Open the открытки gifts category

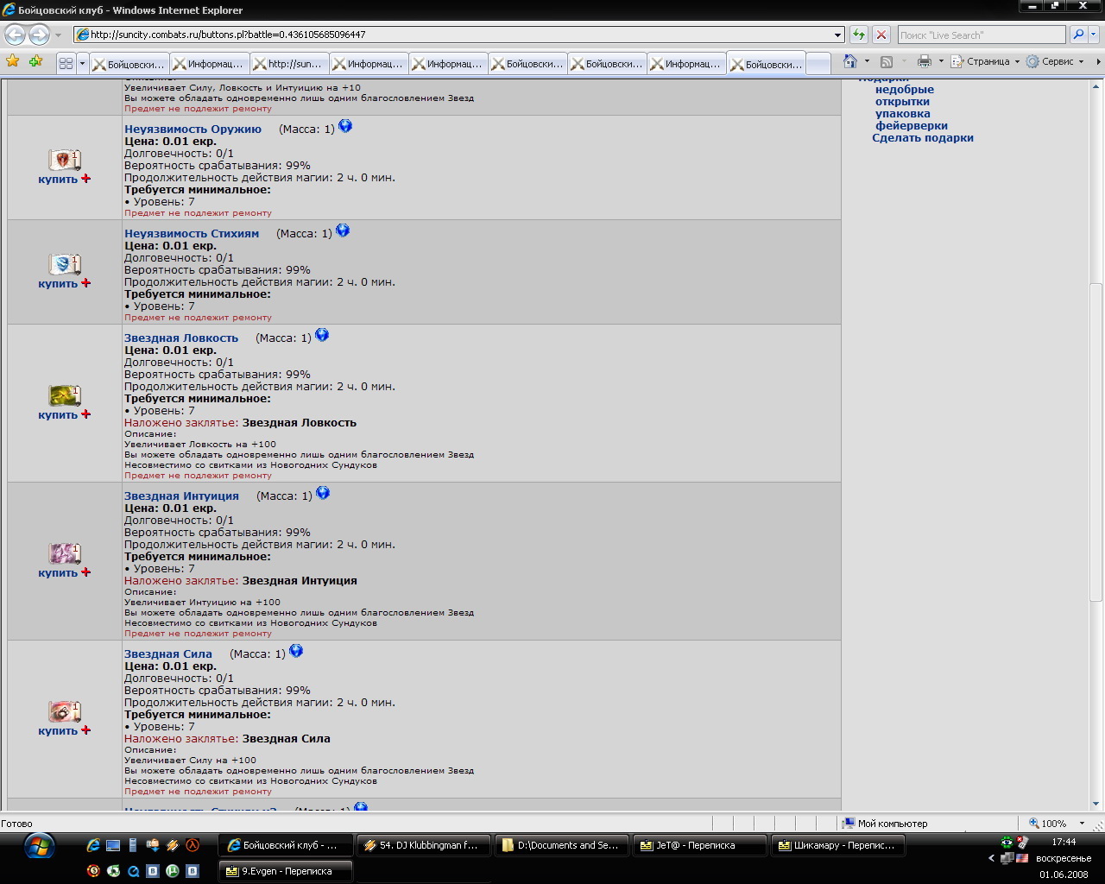click(902, 101)
